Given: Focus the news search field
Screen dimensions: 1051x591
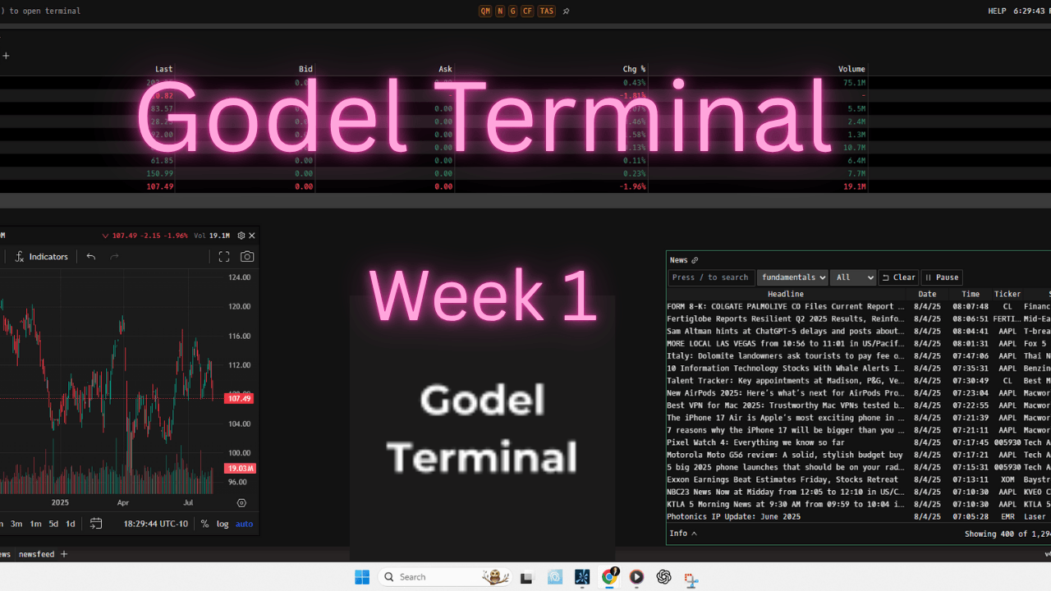Looking at the screenshot, I should (x=711, y=277).
